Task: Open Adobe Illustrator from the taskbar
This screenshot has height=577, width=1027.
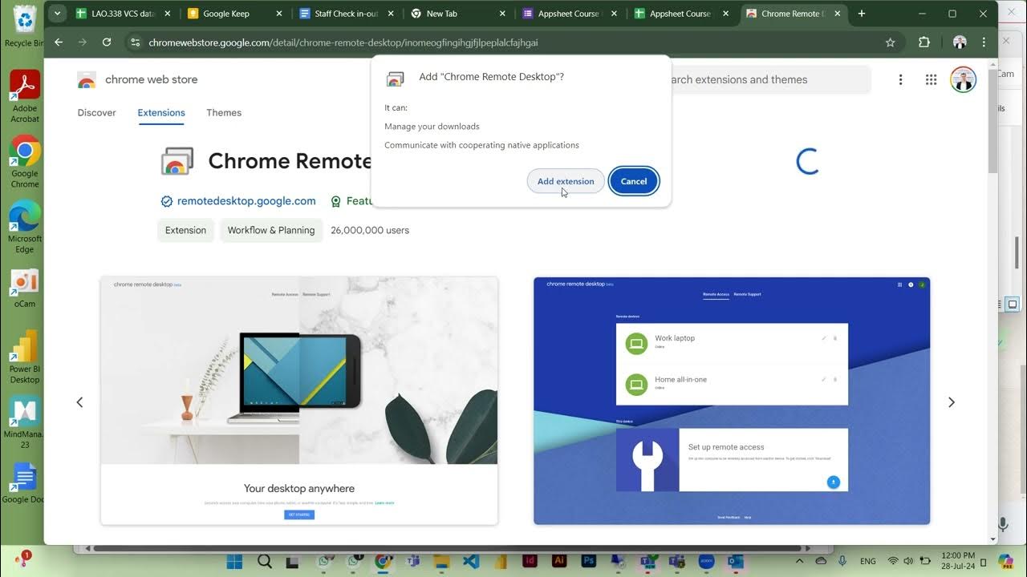Action: [559, 562]
